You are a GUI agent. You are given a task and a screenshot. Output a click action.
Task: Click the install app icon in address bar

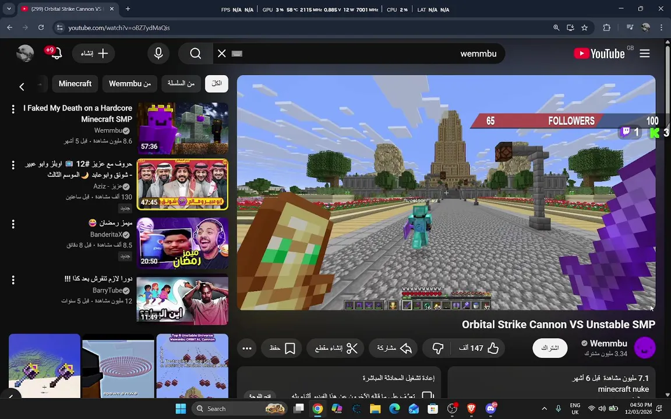(x=570, y=27)
